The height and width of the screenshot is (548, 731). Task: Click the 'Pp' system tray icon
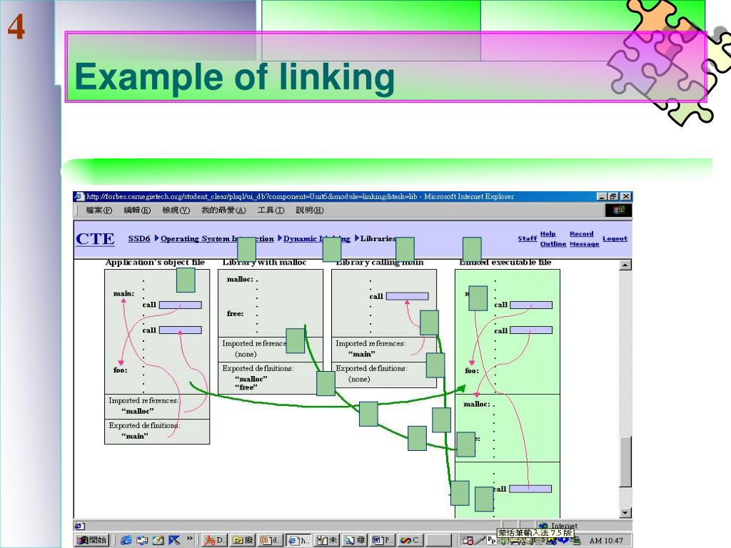tap(491, 541)
